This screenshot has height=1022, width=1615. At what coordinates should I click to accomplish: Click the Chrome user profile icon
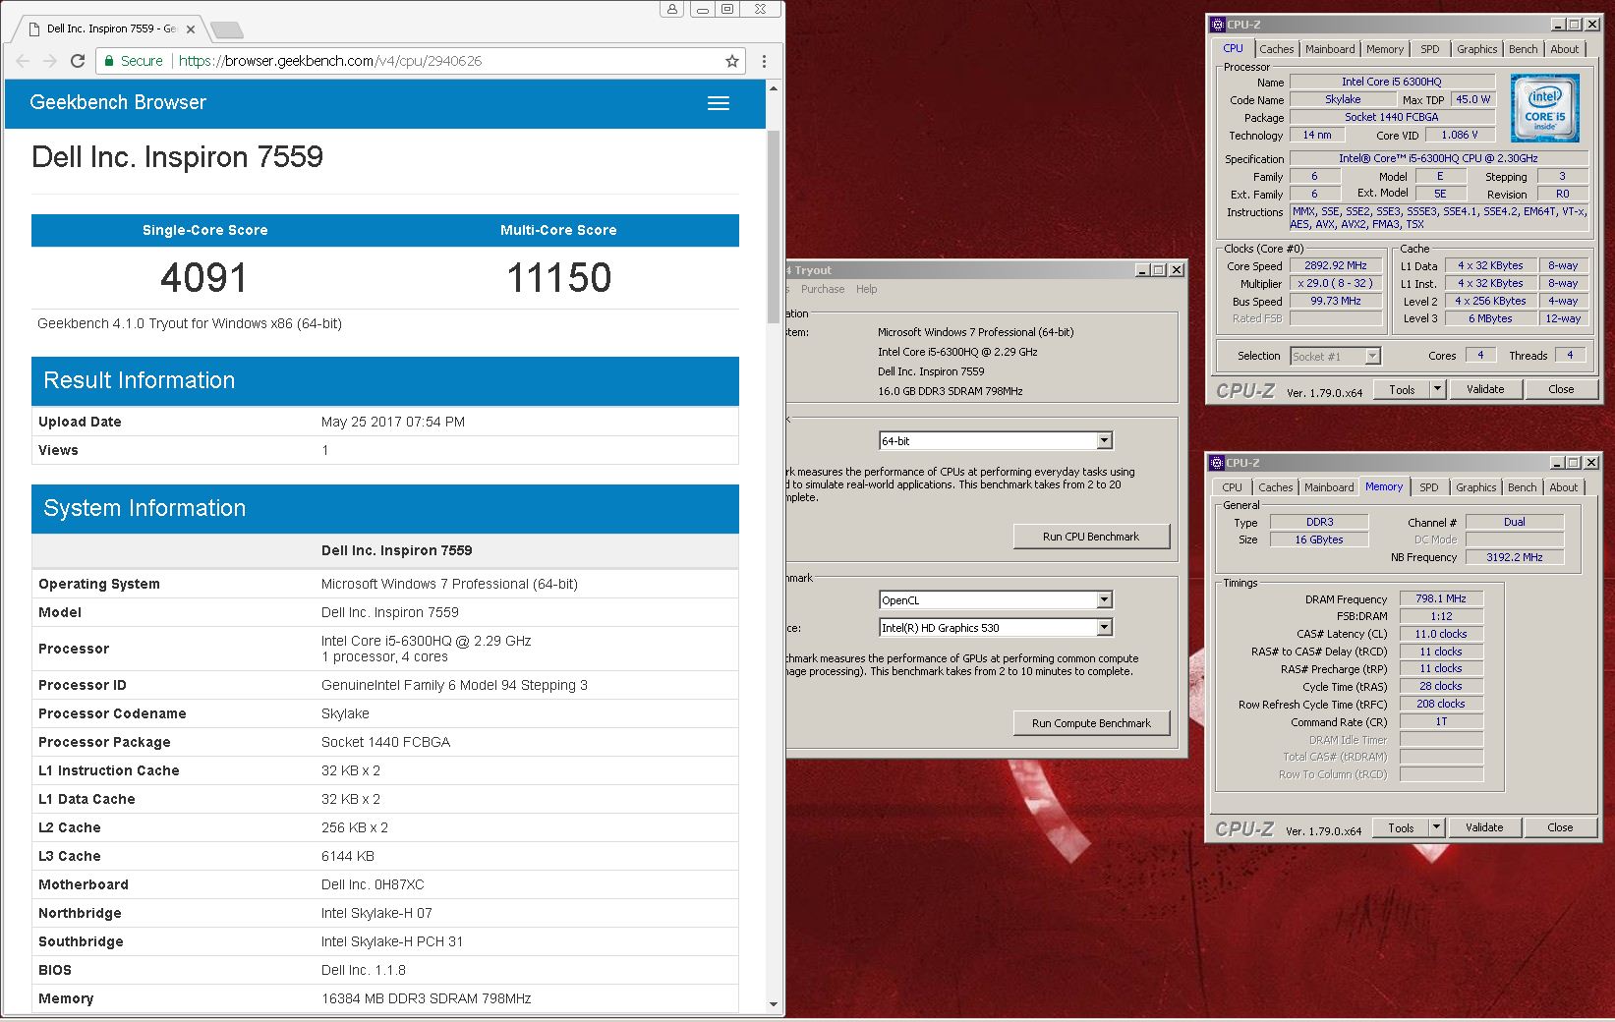point(671,9)
